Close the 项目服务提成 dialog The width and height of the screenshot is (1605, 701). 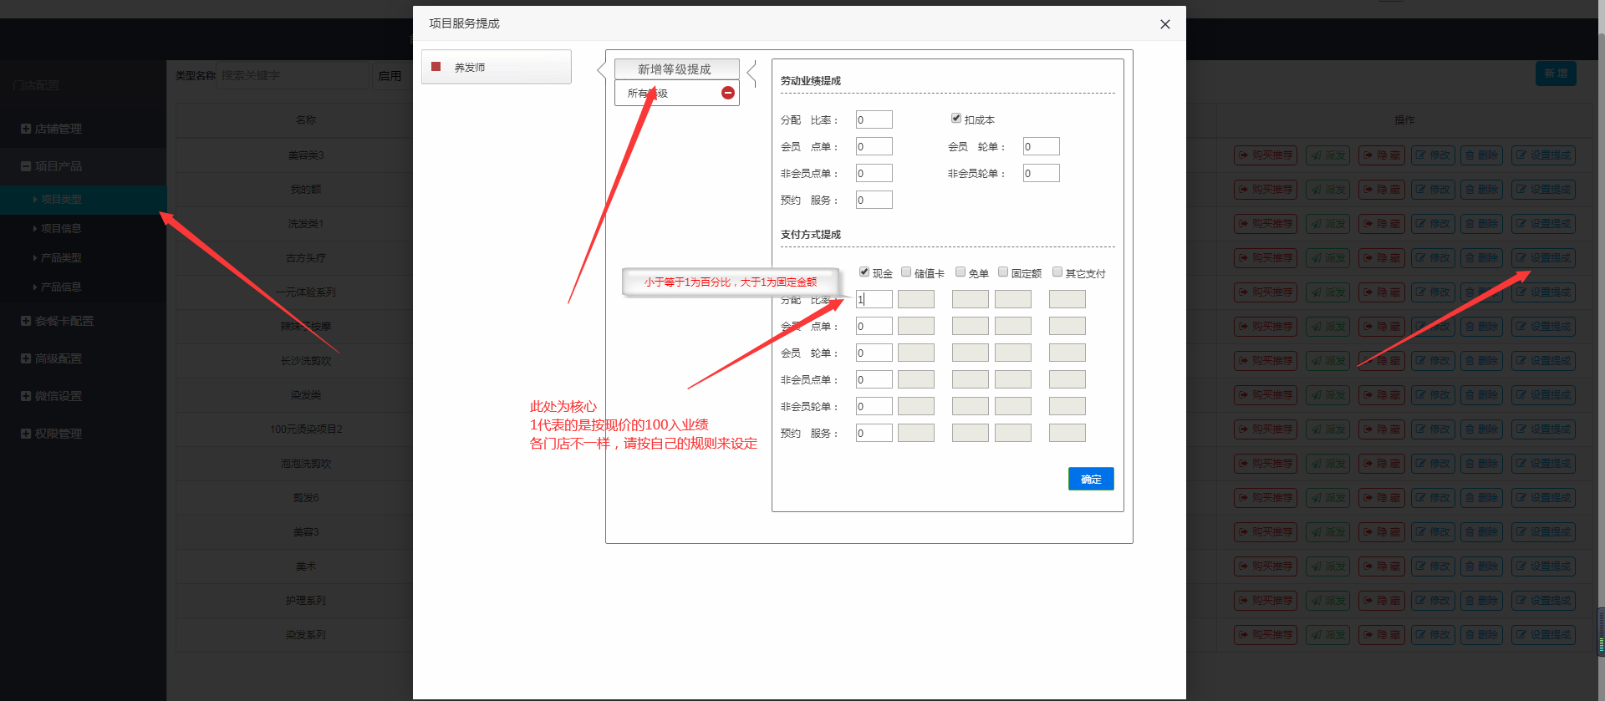click(1164, 24)
